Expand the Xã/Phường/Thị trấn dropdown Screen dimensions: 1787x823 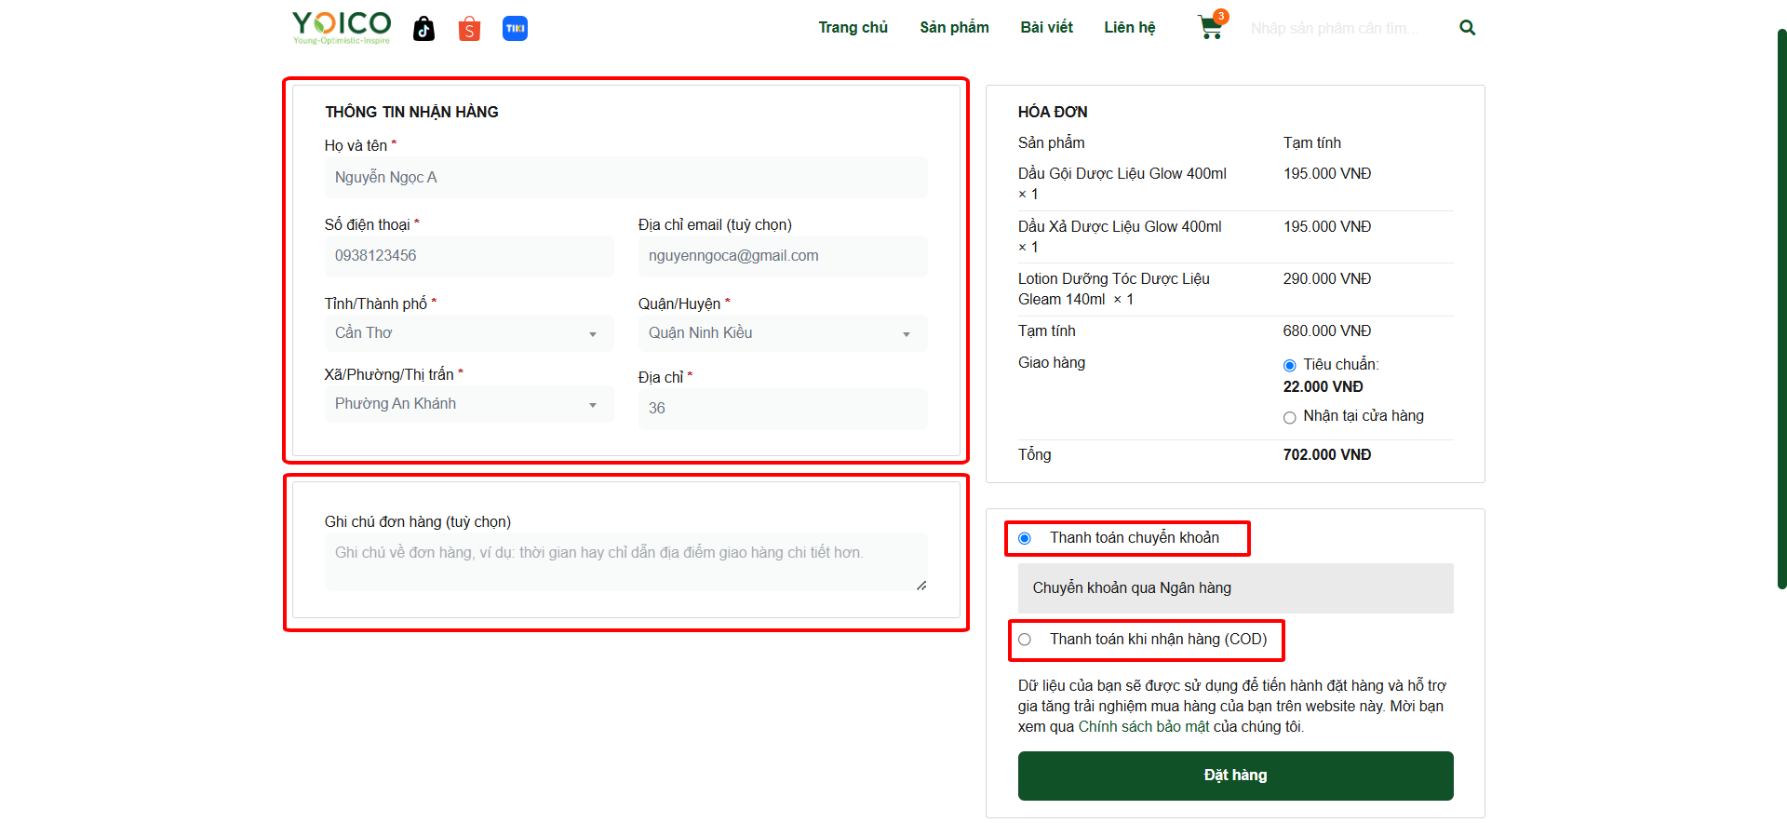tap(468, 404)
